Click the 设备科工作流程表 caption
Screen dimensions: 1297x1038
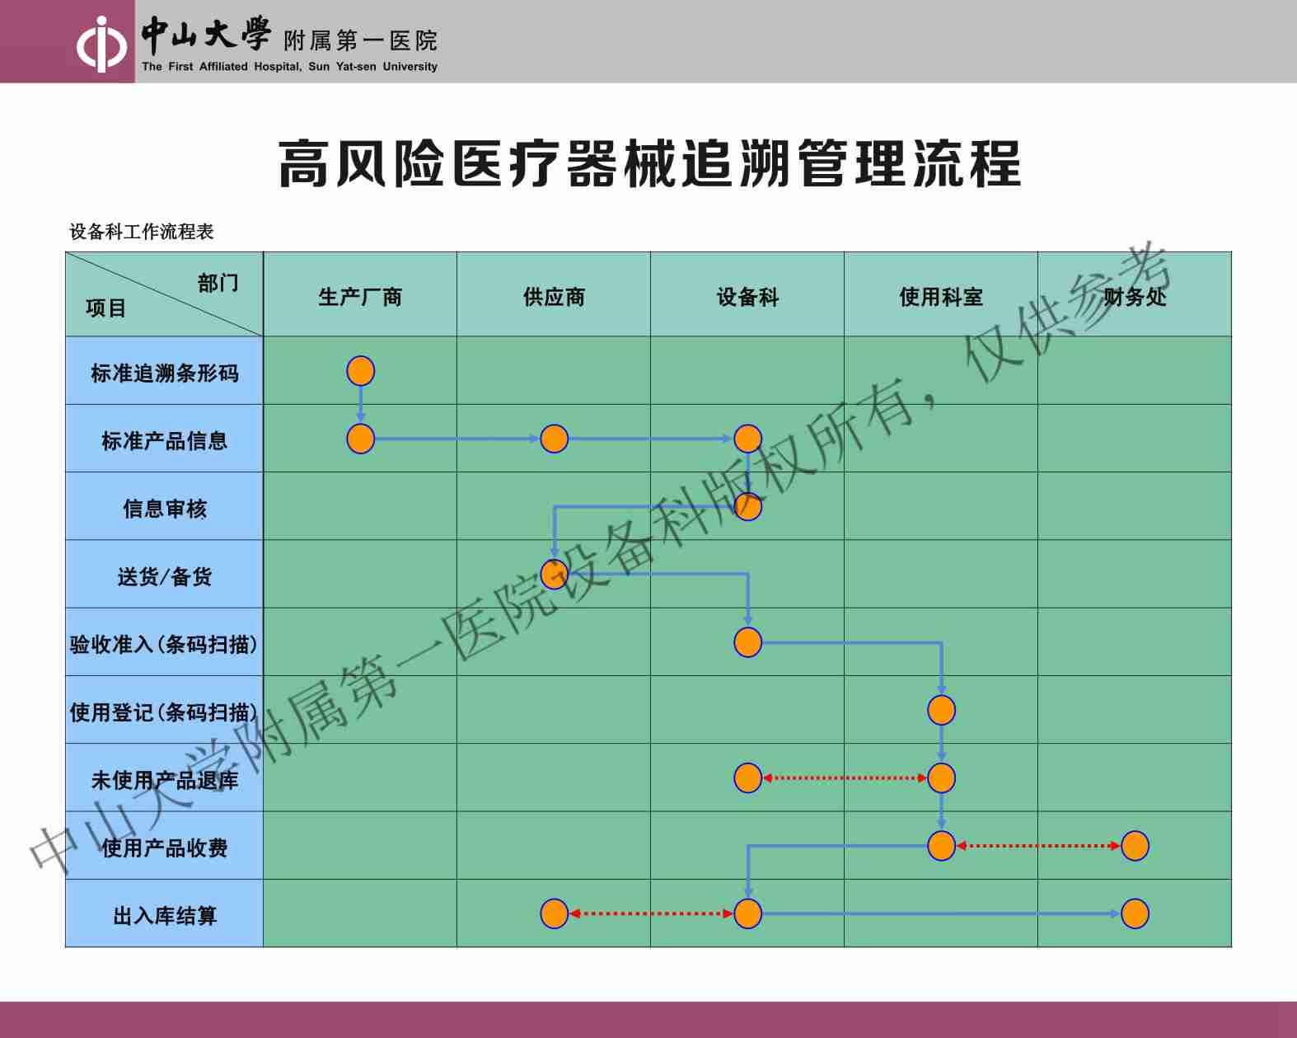(x=142, y=232)
